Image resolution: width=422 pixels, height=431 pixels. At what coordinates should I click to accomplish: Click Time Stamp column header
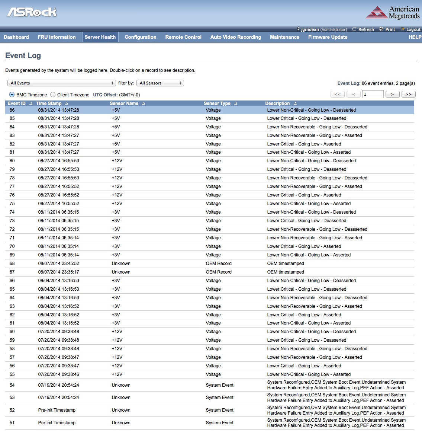[x=49, y=103]
